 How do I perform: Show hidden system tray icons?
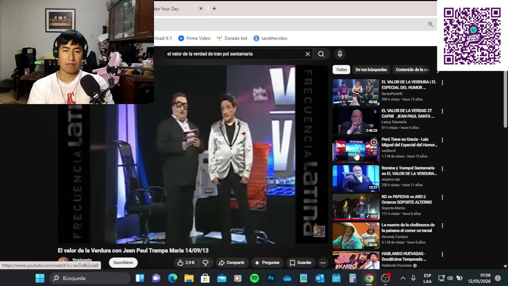(x=403, y=278)
